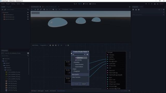Viewport: 166px width, 93px height.
Task: Collapse the Textures folder in FileSystem
Action: 4,70
